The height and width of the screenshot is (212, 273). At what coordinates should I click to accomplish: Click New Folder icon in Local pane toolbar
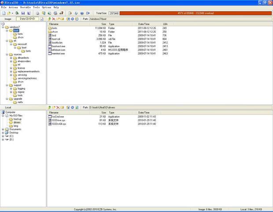point(54,108)
